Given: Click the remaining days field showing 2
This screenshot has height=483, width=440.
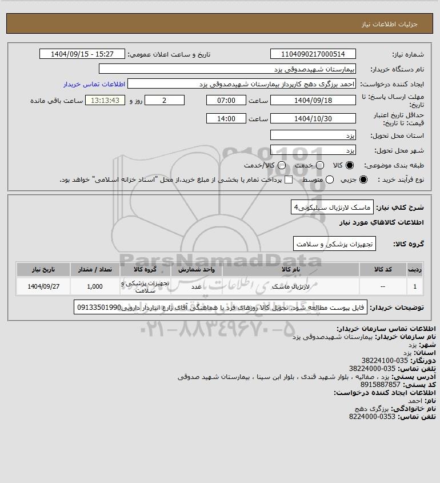Looking at the screenshot, I should 165,101.
